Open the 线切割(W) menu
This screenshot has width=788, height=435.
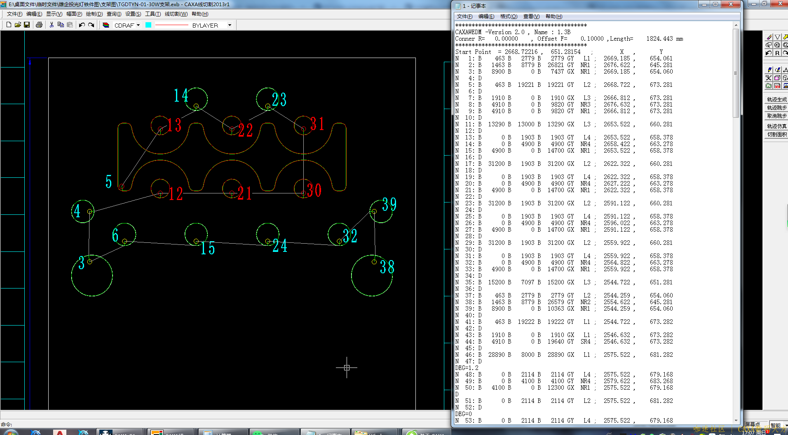[x=176, y=14]
